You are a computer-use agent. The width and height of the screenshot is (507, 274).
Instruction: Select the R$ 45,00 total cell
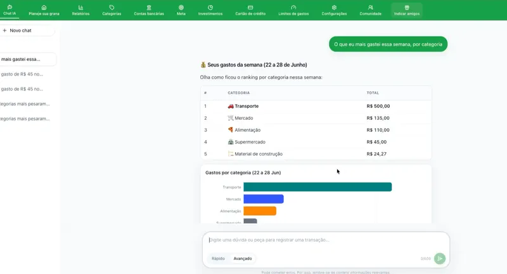coord(376,142)
